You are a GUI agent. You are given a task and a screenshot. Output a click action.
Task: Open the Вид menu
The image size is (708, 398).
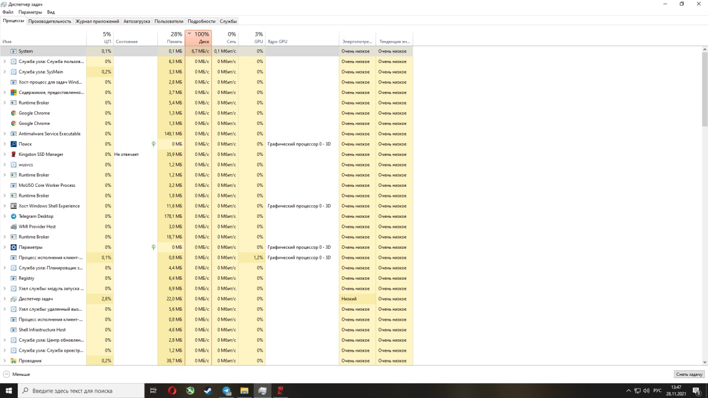click(51, 12)
